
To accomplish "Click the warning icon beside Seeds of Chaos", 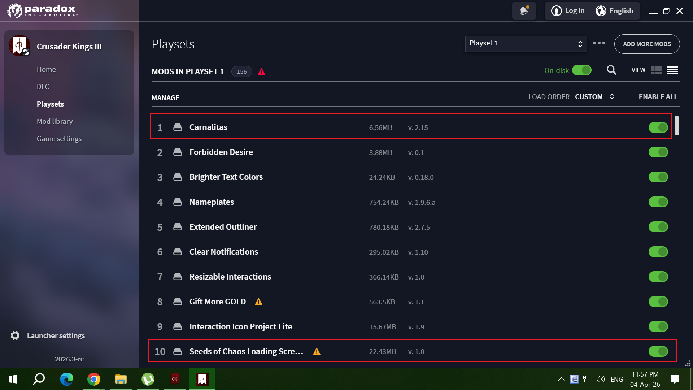I will (317, 351).
